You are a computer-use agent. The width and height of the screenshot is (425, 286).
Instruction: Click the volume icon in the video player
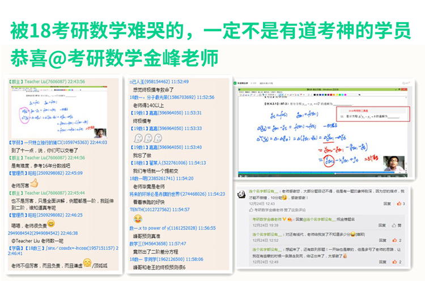click(245, 176)
